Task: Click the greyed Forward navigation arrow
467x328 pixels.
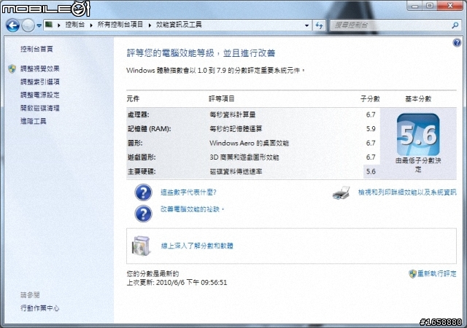Action: [28, 26]
